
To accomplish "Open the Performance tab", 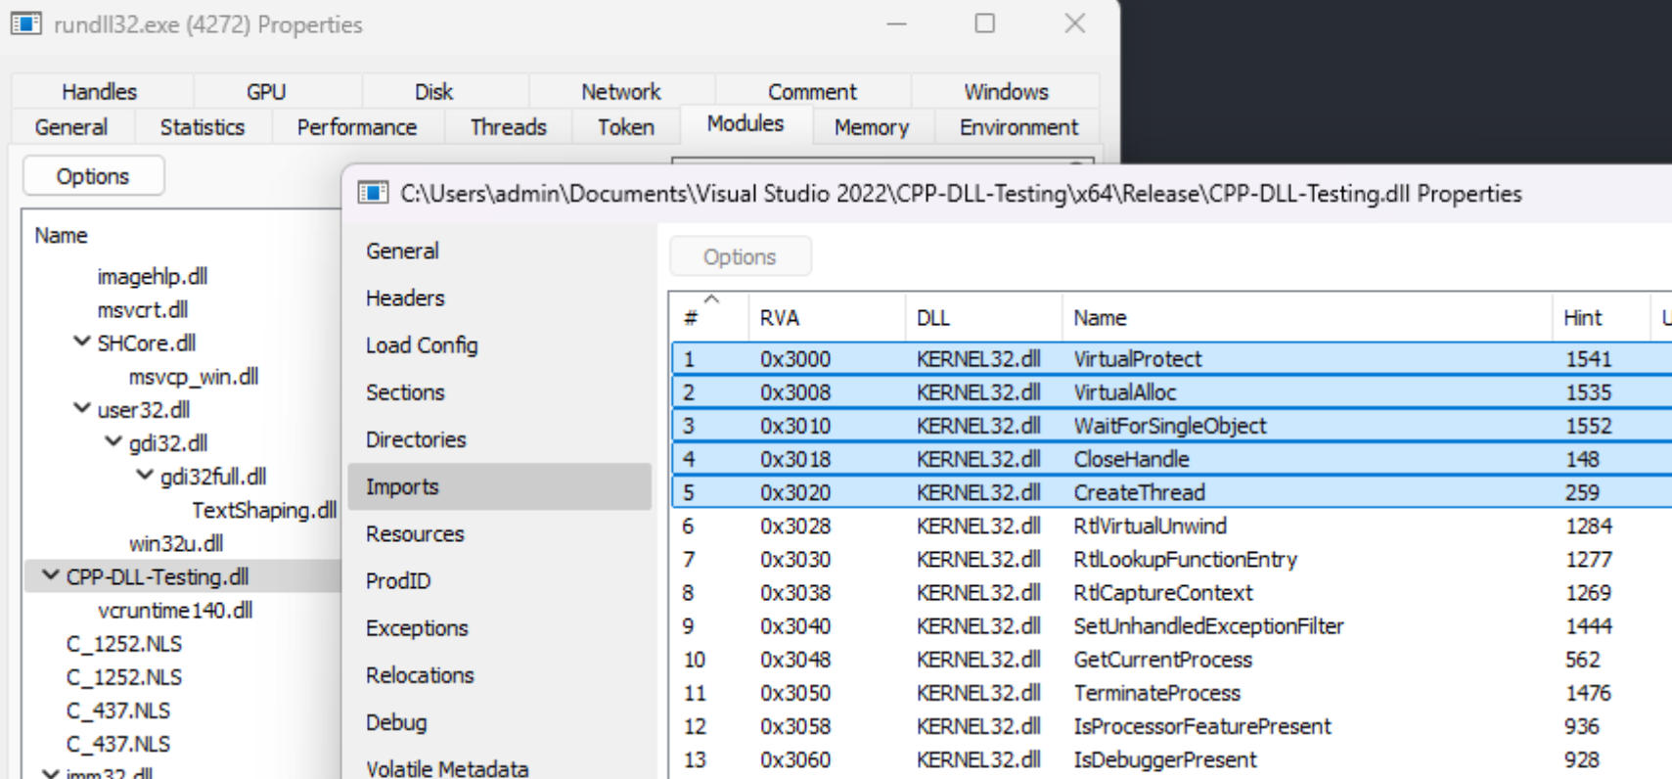I will 357,127.
